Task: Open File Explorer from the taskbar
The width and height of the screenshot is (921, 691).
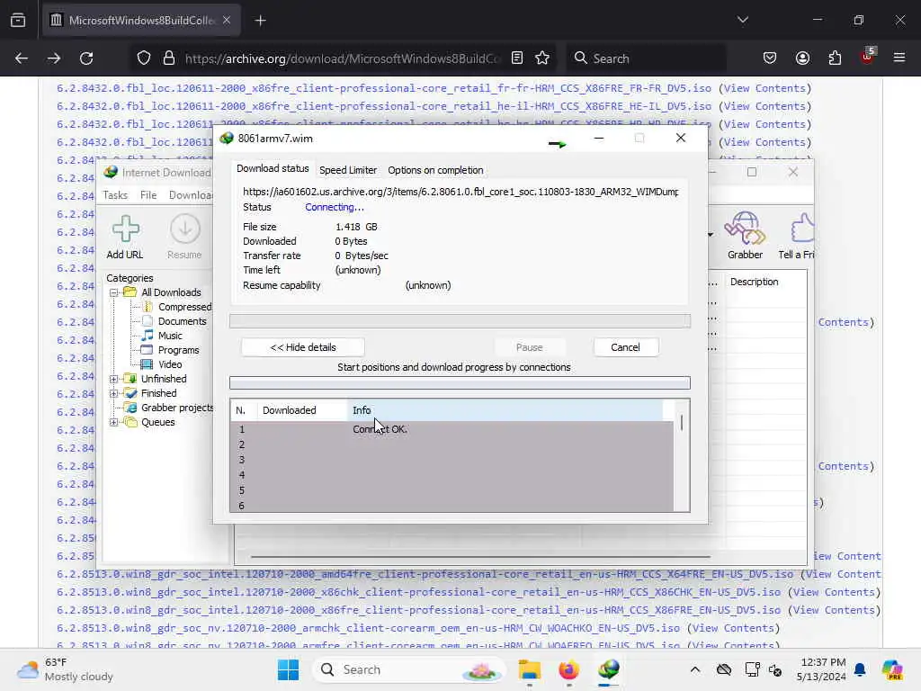Action: pos(529,669)
